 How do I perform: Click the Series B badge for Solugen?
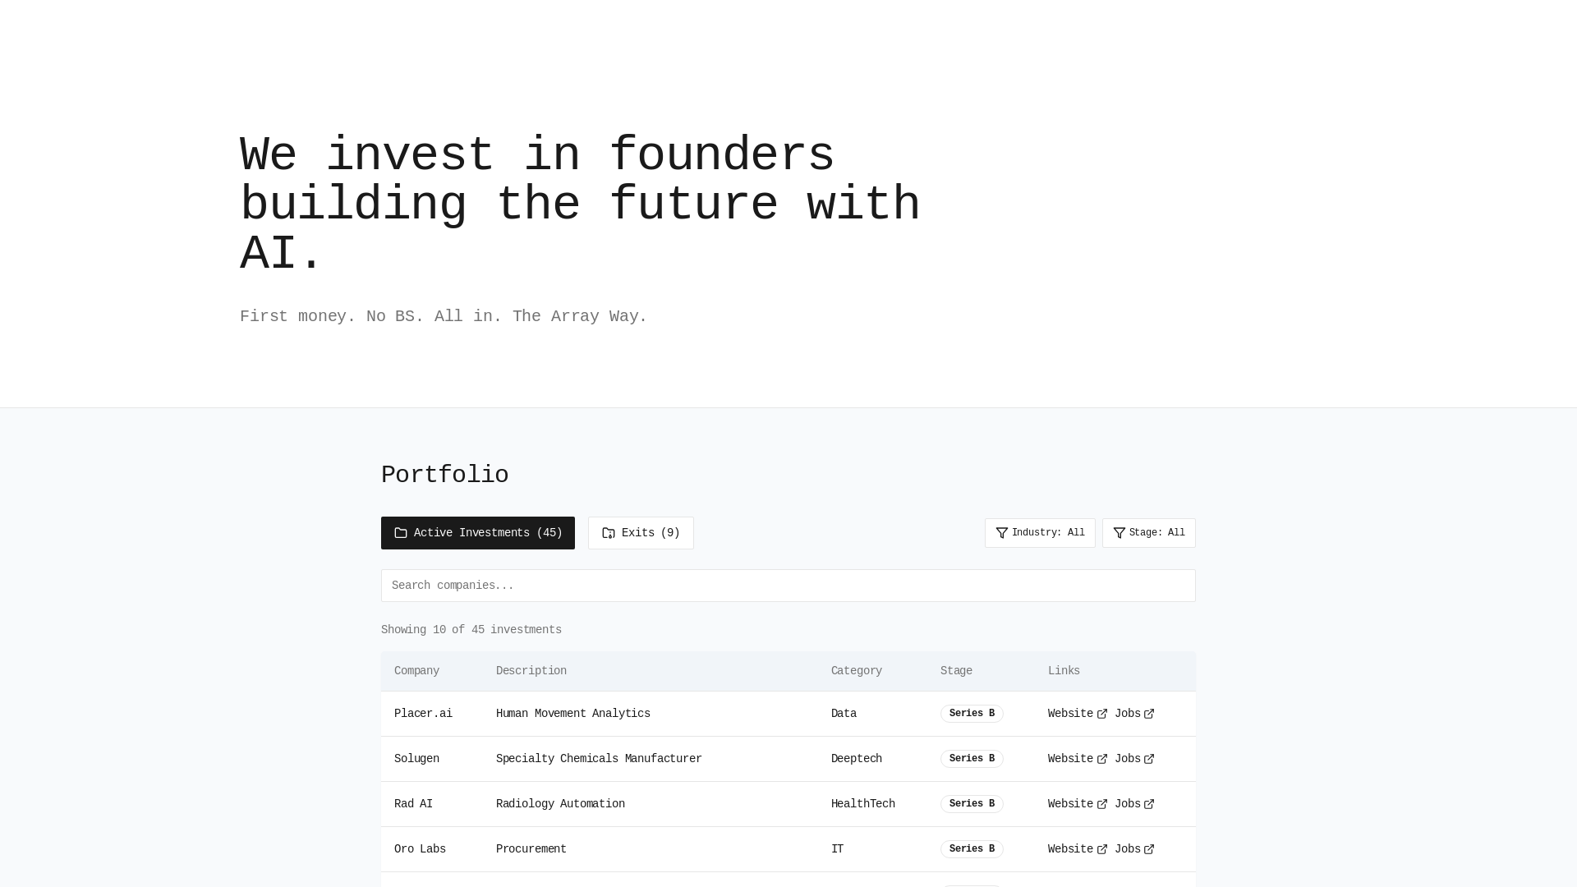[x=972, y=759]
